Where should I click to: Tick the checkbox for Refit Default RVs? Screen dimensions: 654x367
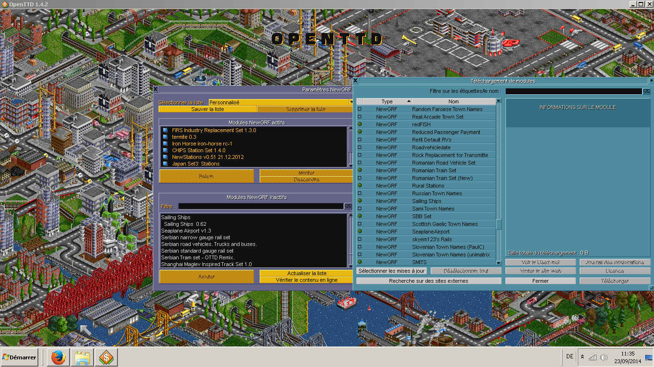pyautogui.click(x=360, y=140)
